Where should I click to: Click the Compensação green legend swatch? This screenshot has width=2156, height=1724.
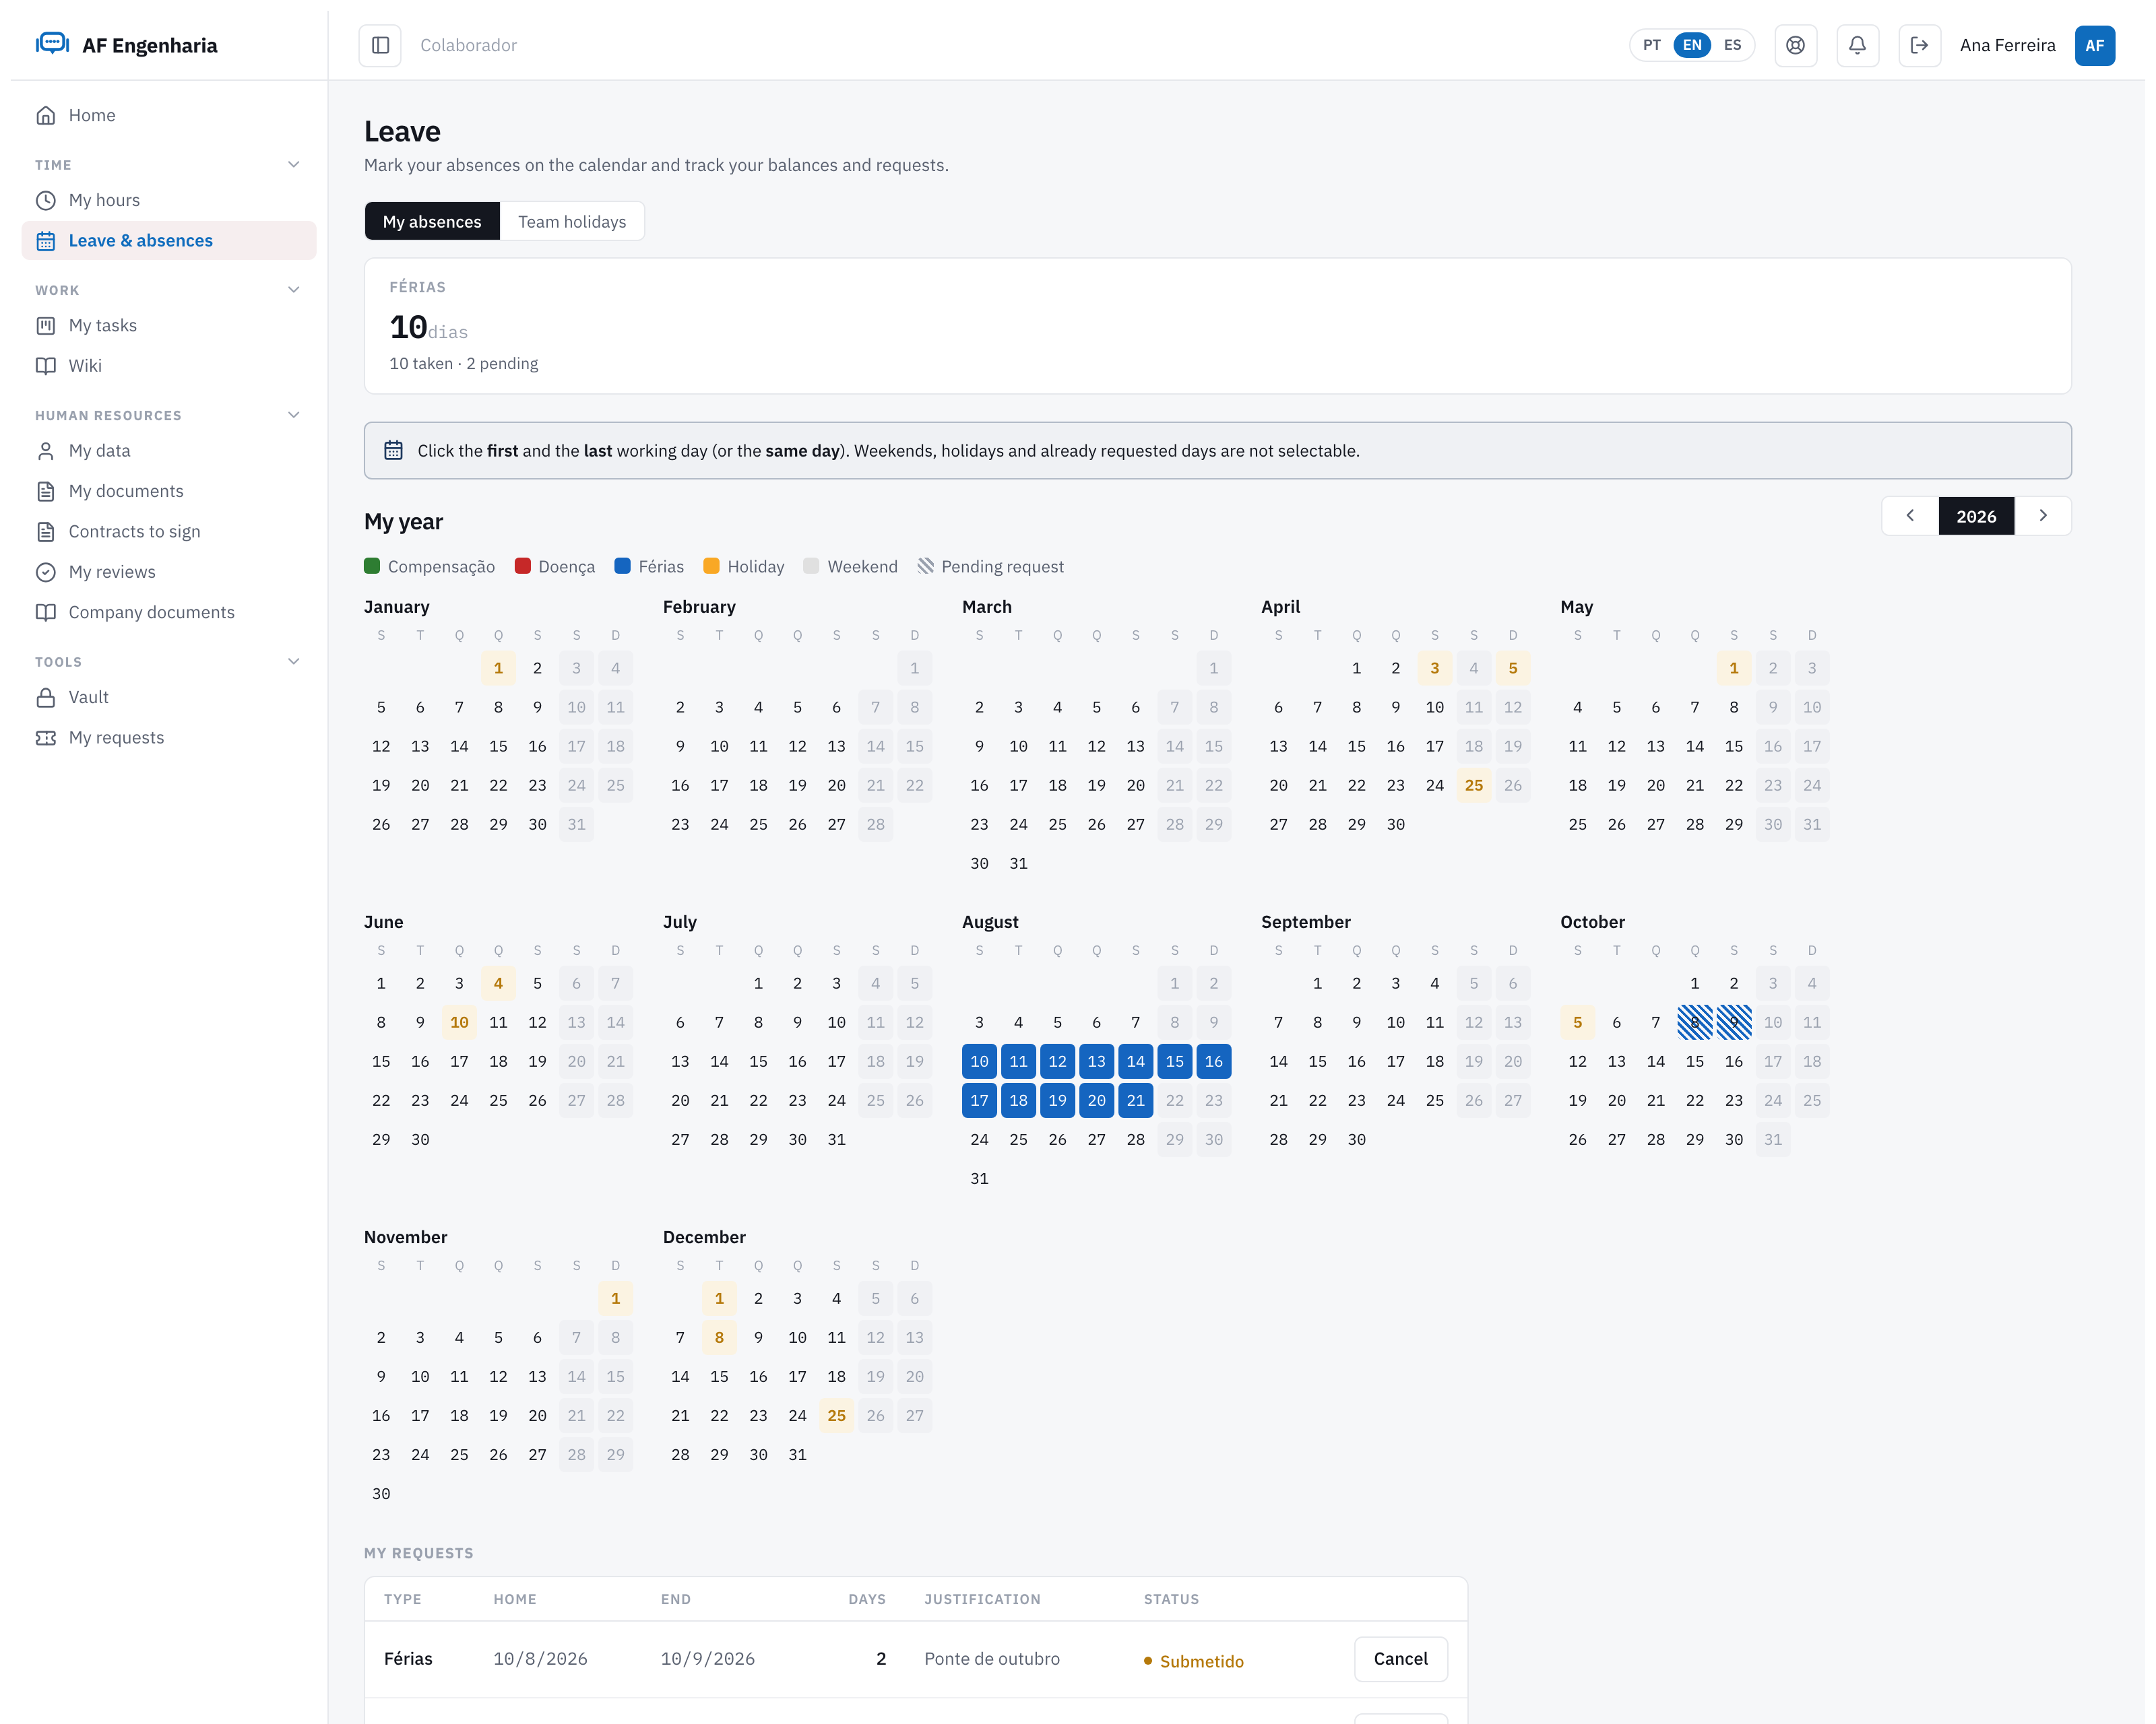tap(372, 566)
